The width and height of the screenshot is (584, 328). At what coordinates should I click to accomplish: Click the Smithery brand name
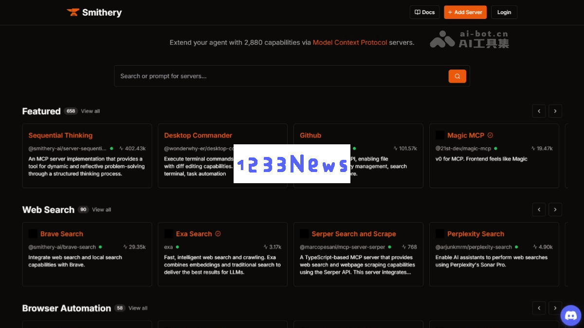pyautogui.click(x=102, y=13)
